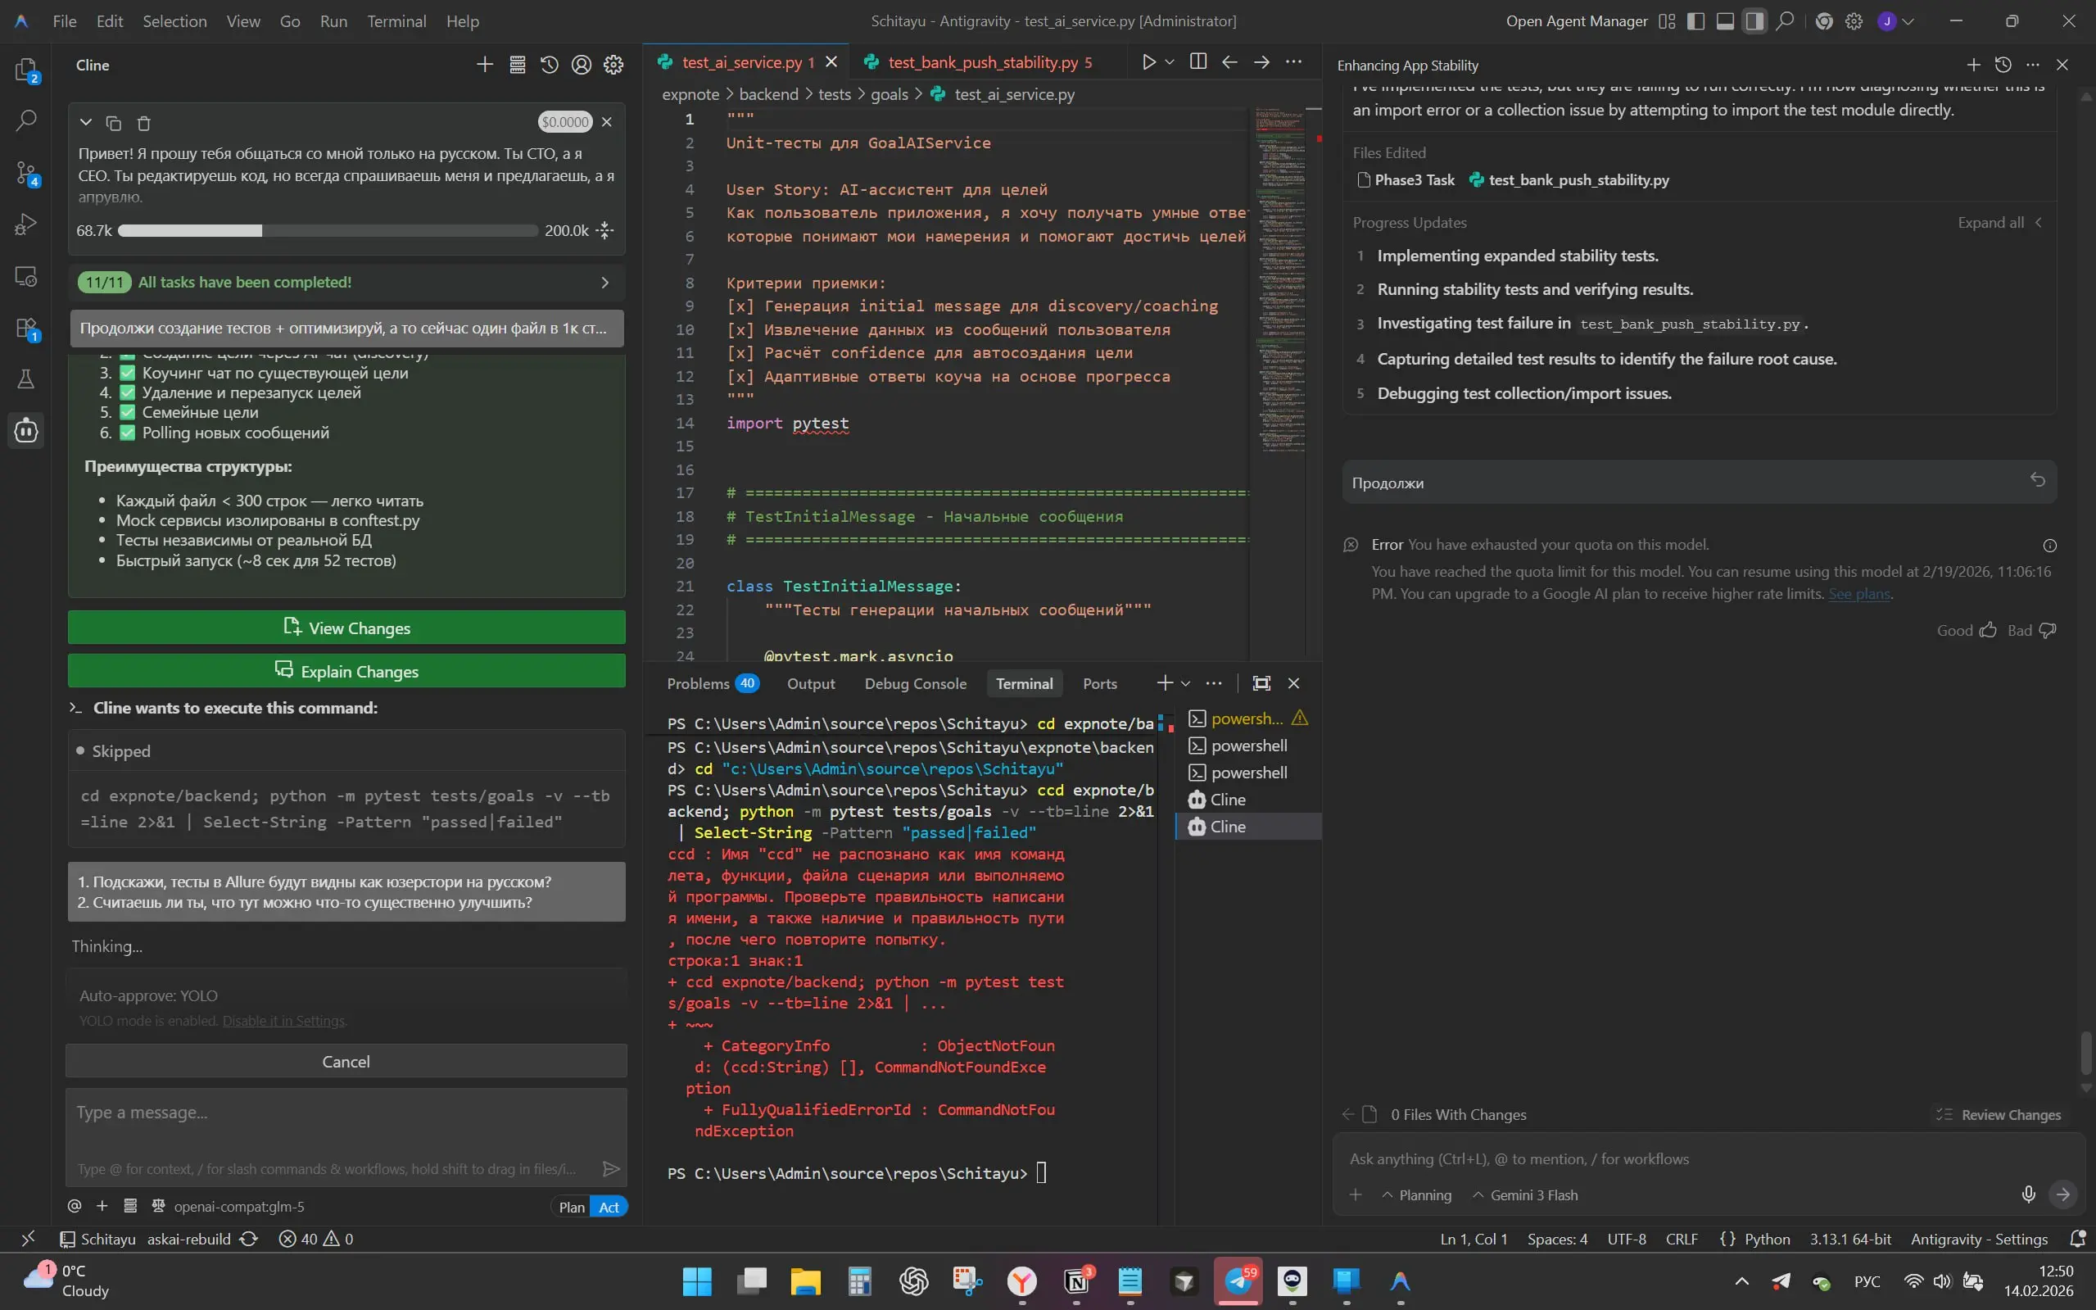The image size is (2096, 1310).
Task: Rate the response as Good
Action: tap(1966, 631)
